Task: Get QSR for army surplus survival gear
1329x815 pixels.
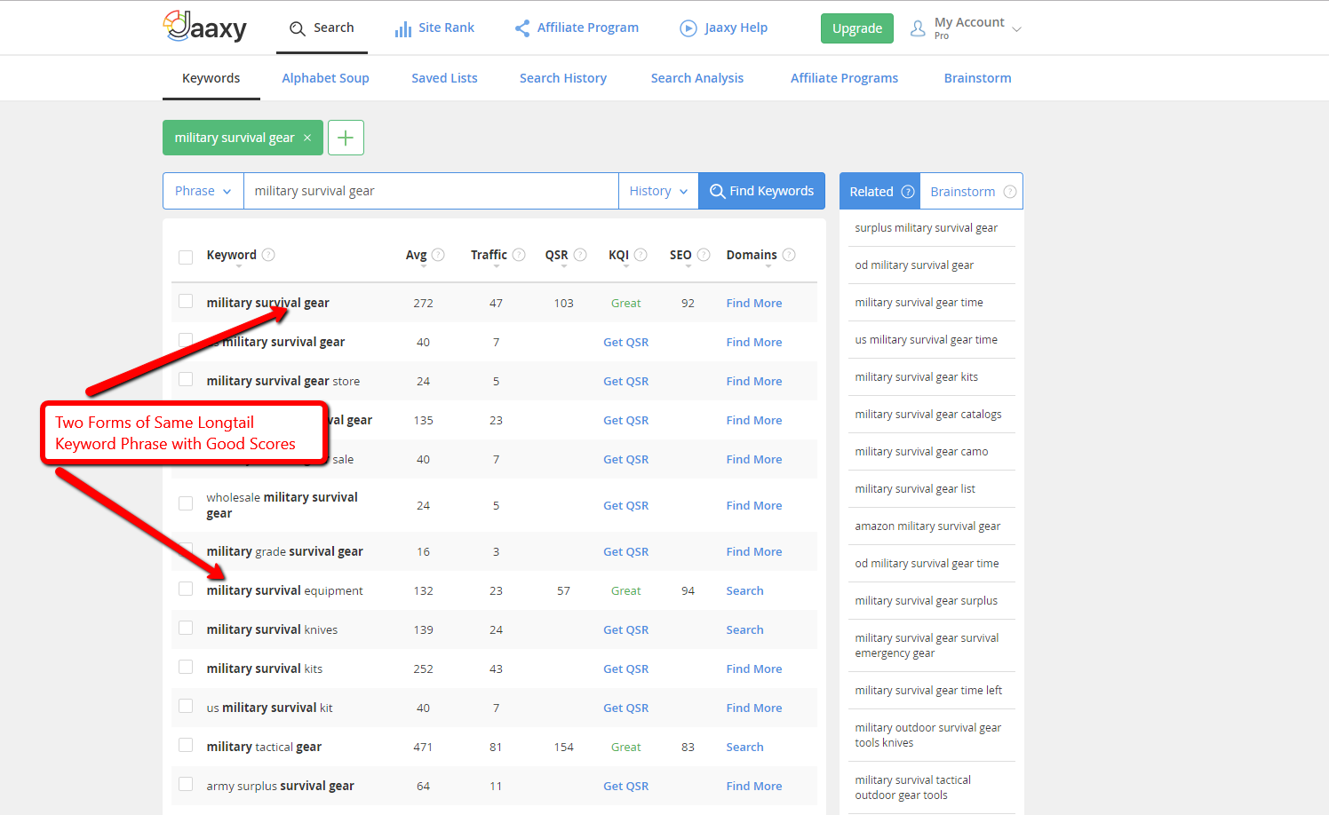Action: (625, 786)
